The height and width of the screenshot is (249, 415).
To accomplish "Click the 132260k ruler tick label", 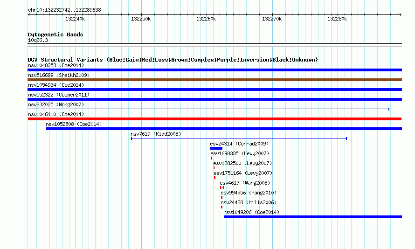I will 206,19.
